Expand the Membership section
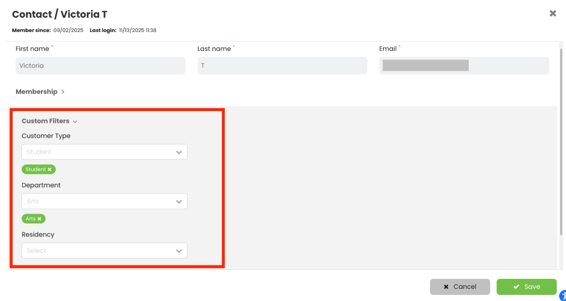 (x=40, y=92)
